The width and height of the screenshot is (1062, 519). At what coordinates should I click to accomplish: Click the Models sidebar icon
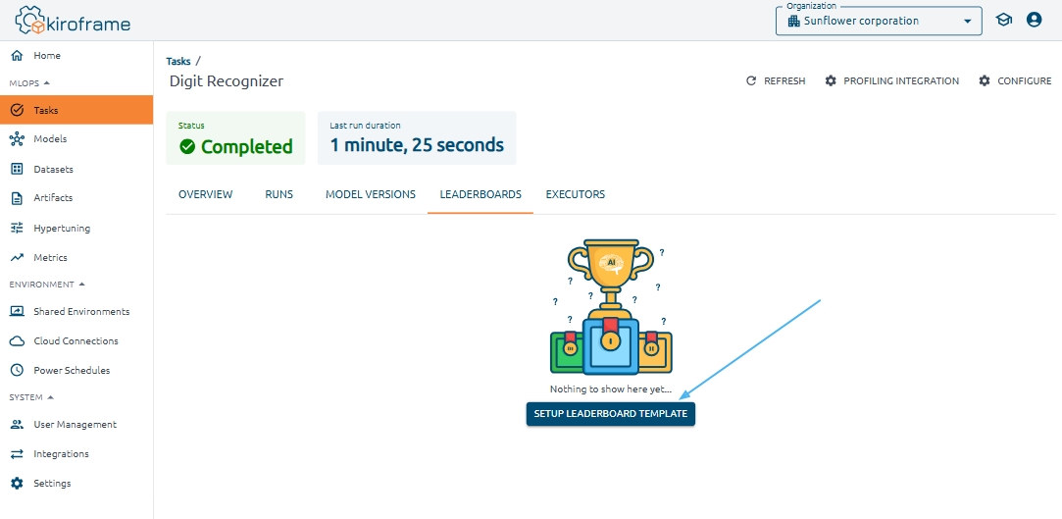(17, 139)
